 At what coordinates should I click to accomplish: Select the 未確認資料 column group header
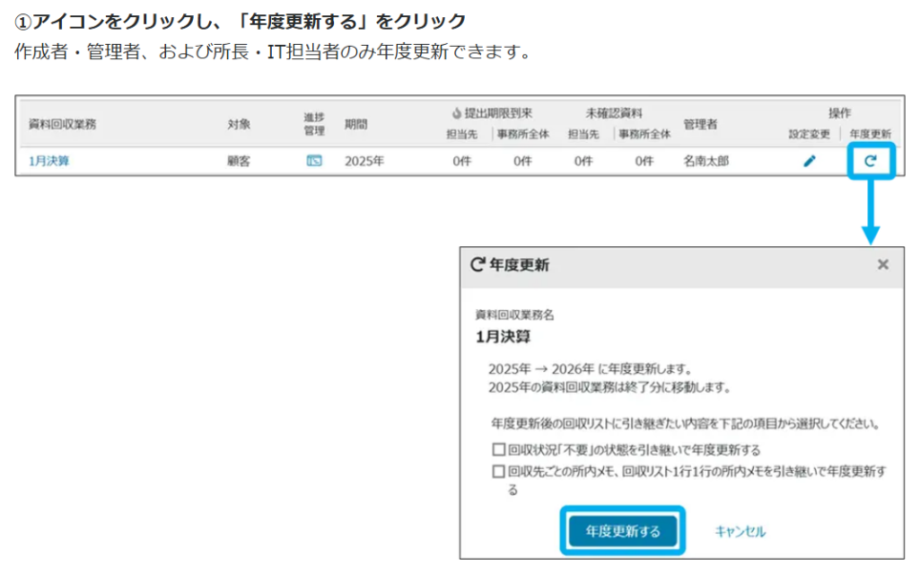pyautogui.click(x=614, y=113)
